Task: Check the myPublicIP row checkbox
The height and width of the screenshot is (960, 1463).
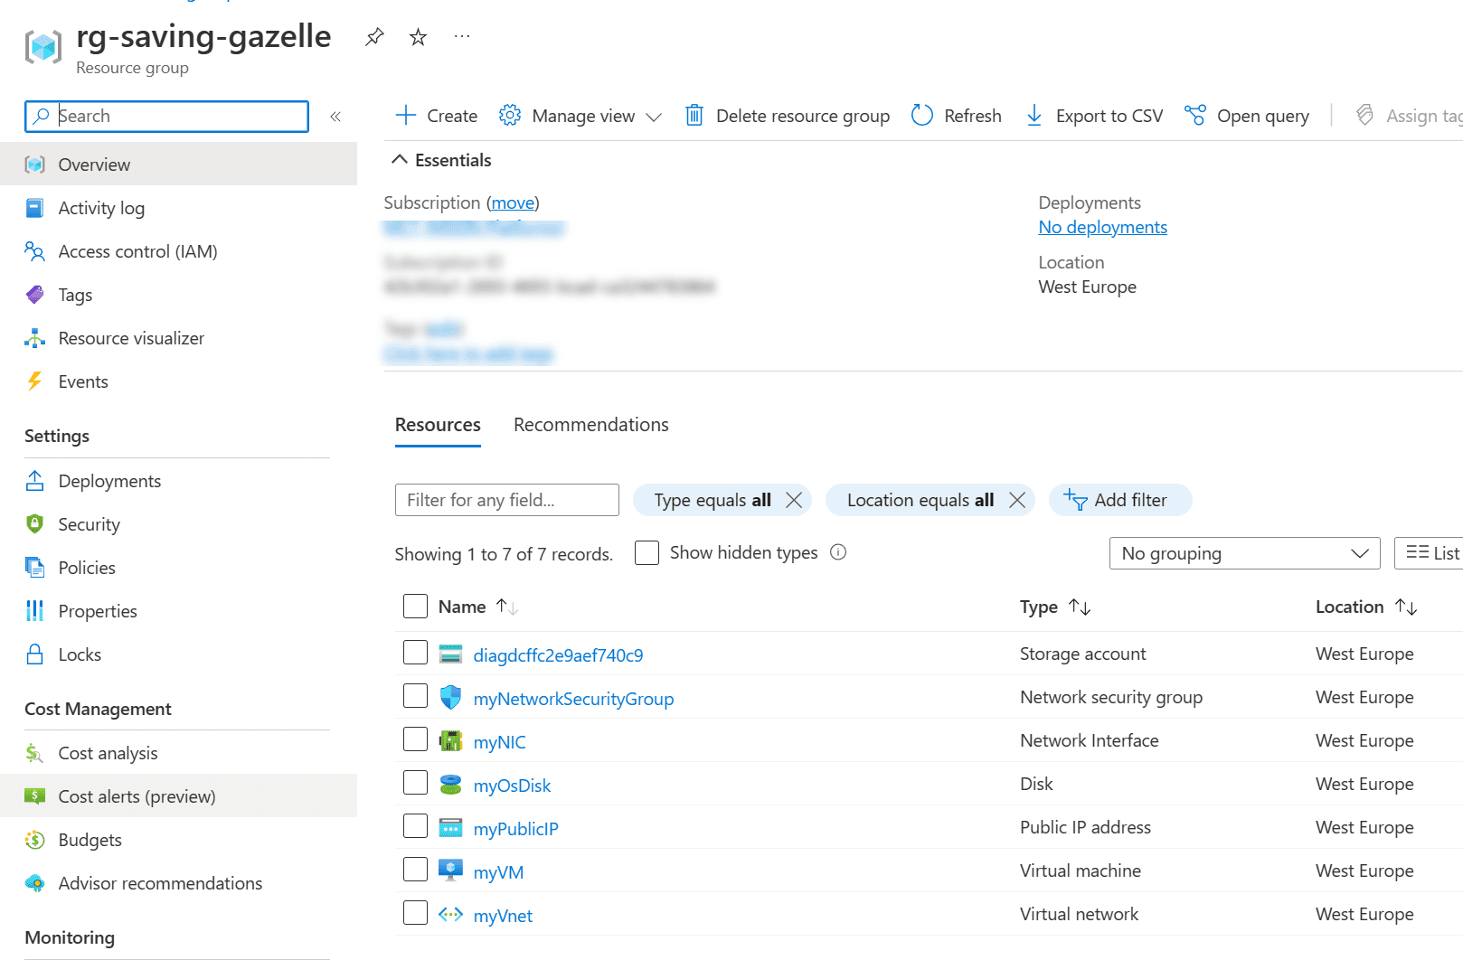Action: click(x=415, y=826)
